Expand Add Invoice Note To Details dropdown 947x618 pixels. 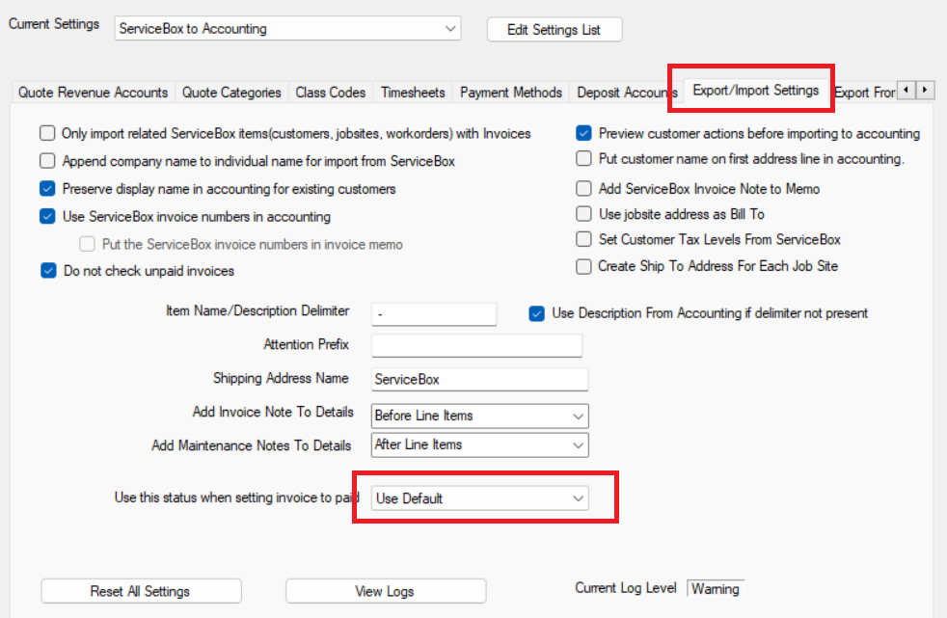[x=479, y=416]
